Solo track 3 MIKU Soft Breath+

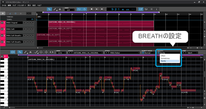pyautogui.click(x=30, y=35)
